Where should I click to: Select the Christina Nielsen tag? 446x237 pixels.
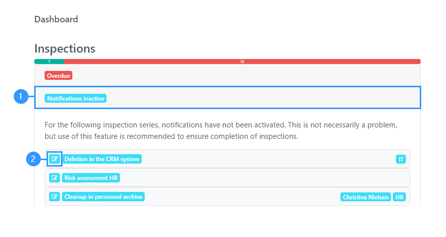366,197
